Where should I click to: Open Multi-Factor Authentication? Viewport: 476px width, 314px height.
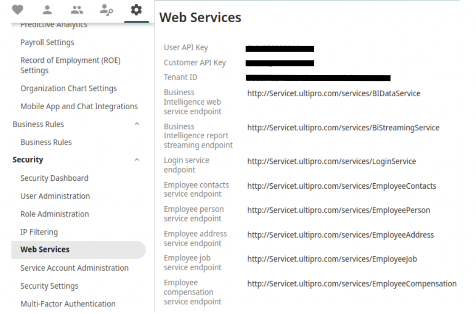(x=68, y=304)
